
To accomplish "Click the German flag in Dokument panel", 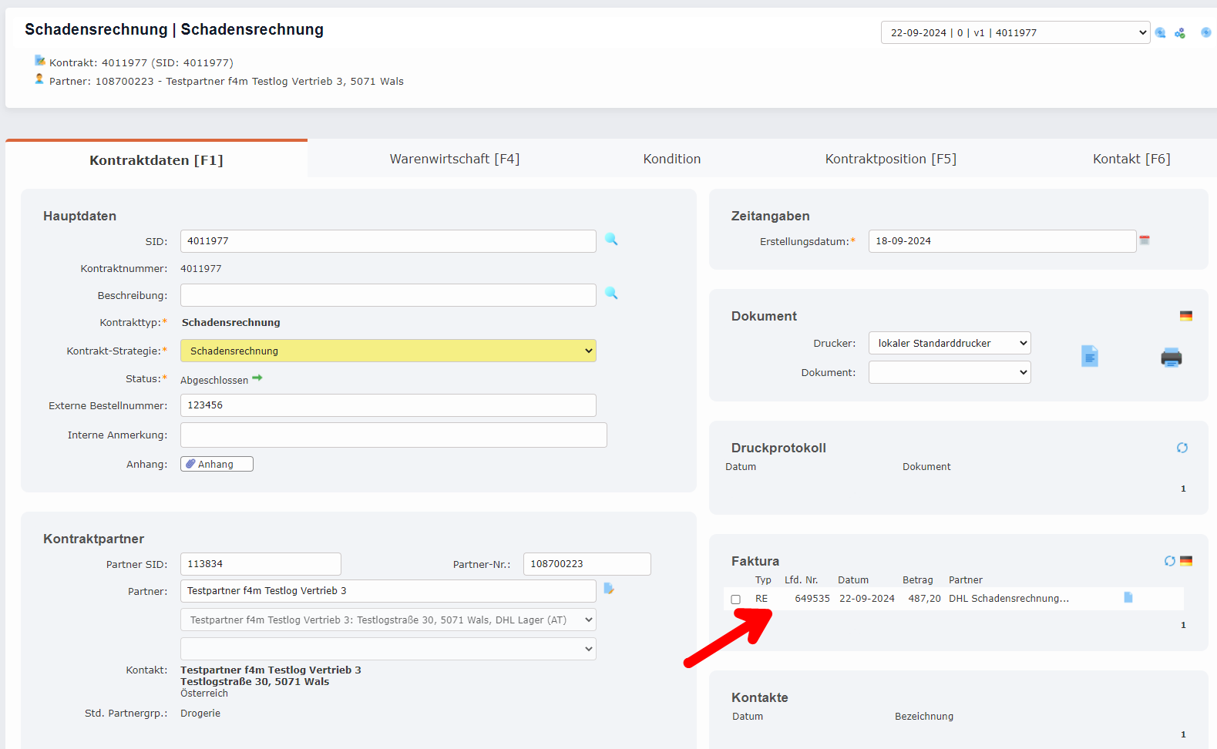I will (1186, 316).
